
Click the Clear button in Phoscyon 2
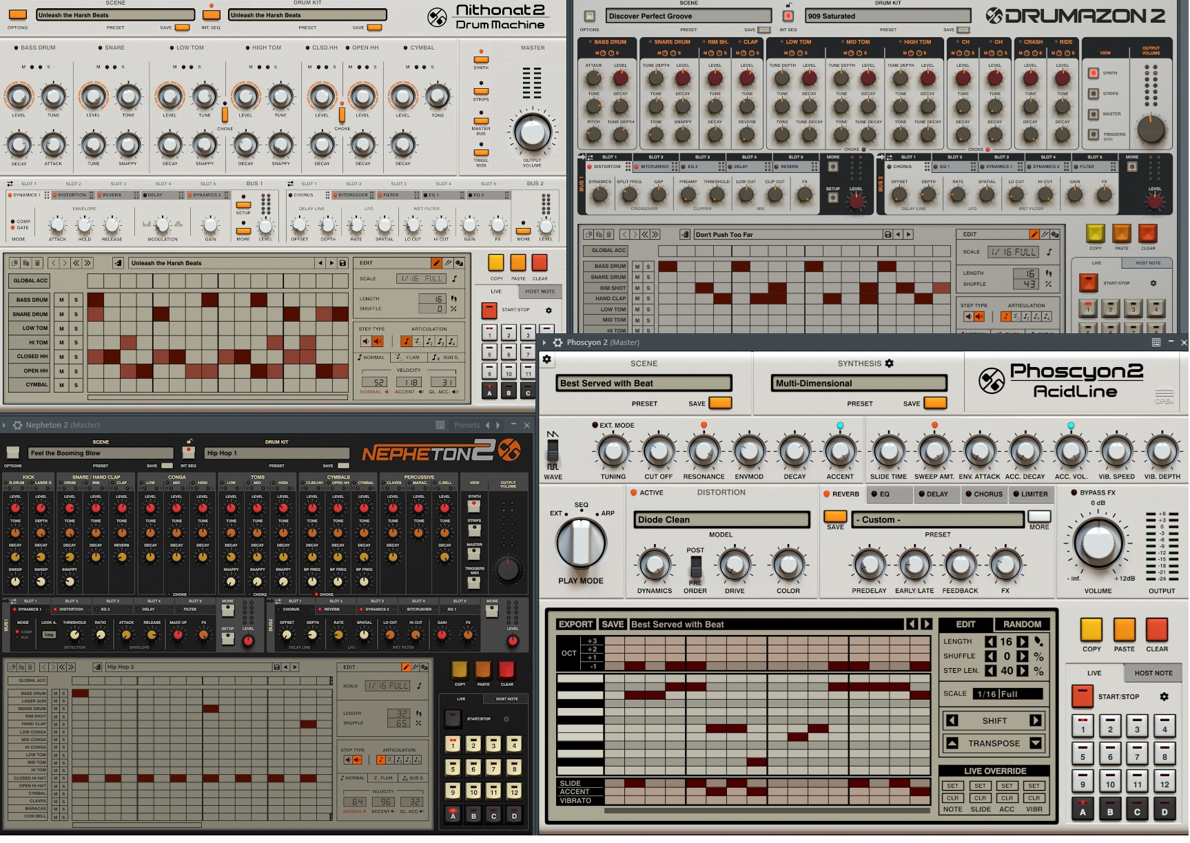point(1156,629)
